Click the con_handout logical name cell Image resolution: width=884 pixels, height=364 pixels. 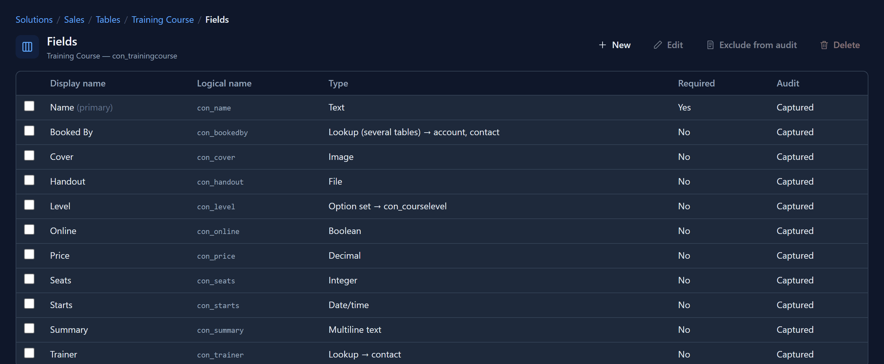[220, 182]
